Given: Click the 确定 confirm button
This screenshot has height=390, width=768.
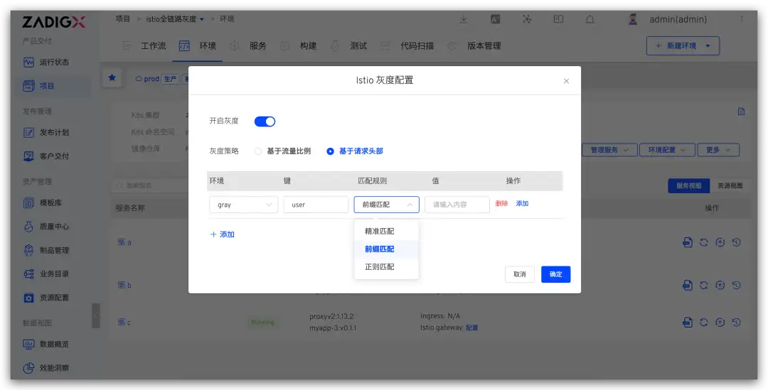Looking at the screenshot, I should point(556,274).
